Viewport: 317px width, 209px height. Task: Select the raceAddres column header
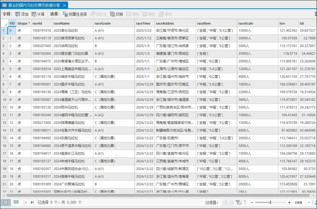(x=175, y=23)
